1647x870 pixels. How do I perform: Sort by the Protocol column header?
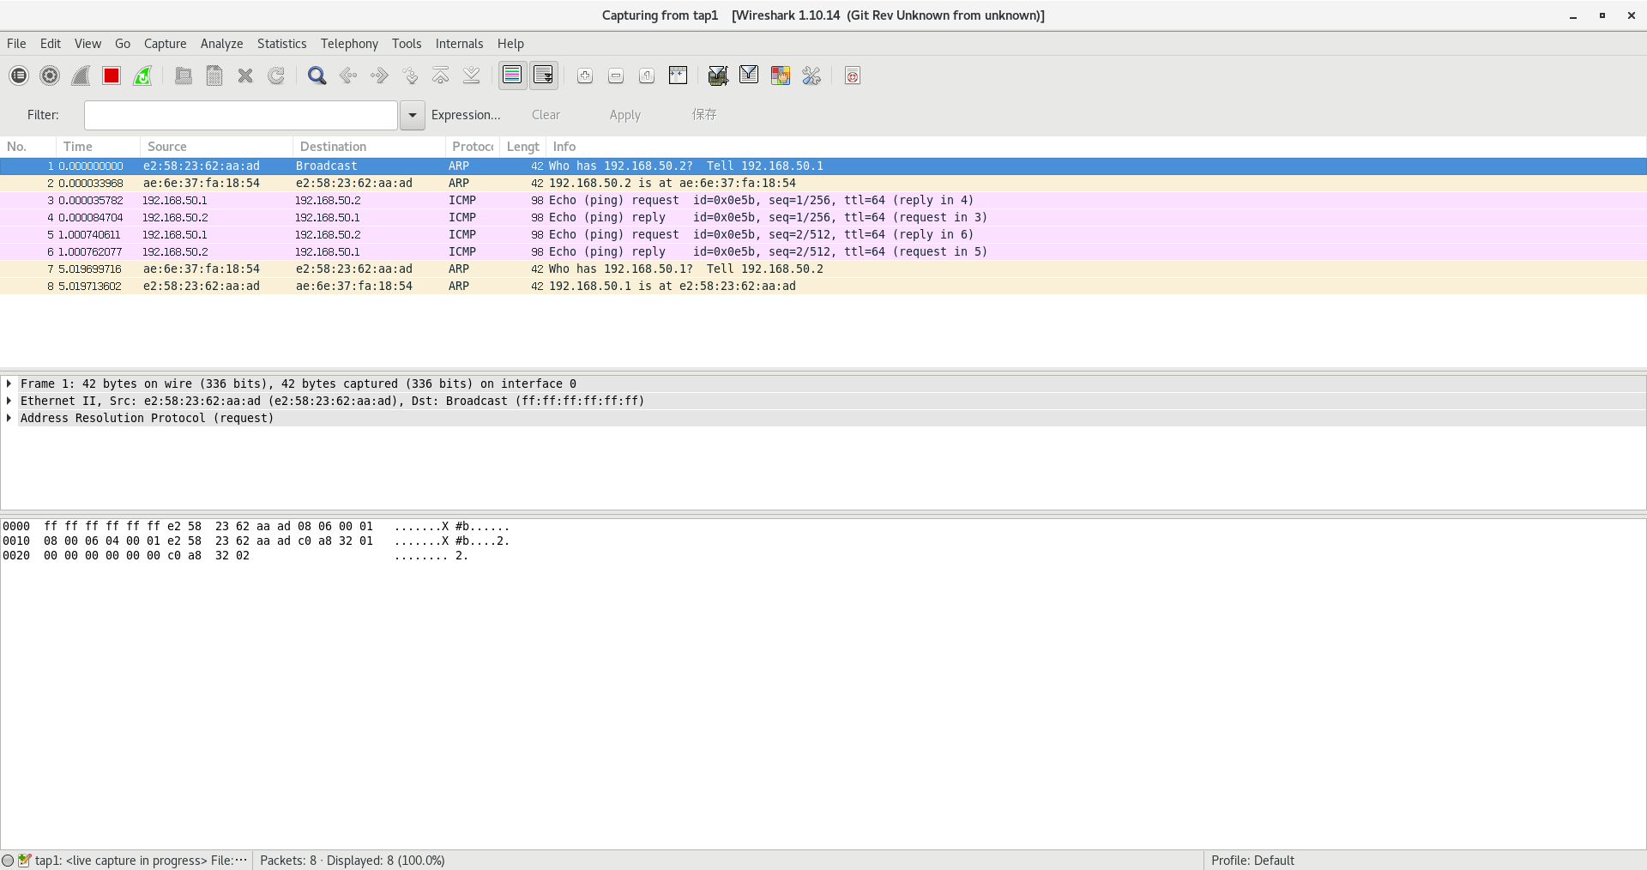coord(473,147)
